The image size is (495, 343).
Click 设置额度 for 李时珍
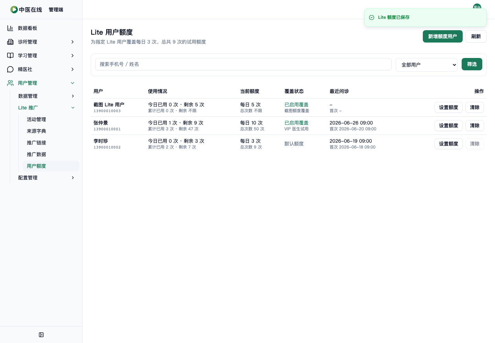[x=449, y=144]
